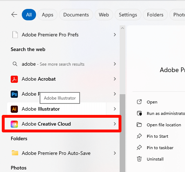The height and width of the screenshot is (172, 185).
Task: Switch to the Folders filter tab
Action: (155, 15)
